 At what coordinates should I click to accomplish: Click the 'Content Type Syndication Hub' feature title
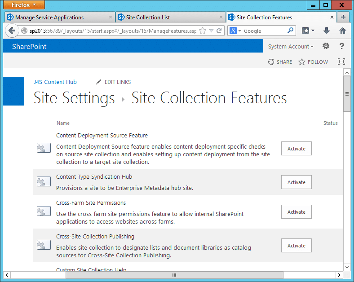(x=94, y=177)
